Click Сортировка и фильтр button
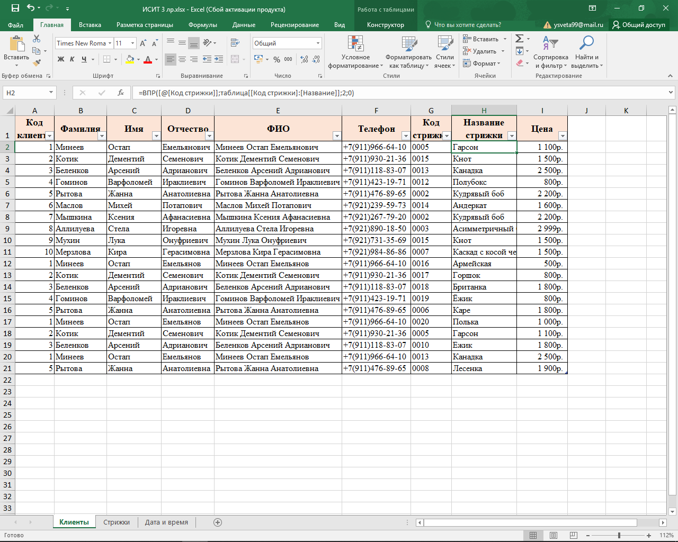The height and width of the screenshot is (542, 678). click(550, 52)
